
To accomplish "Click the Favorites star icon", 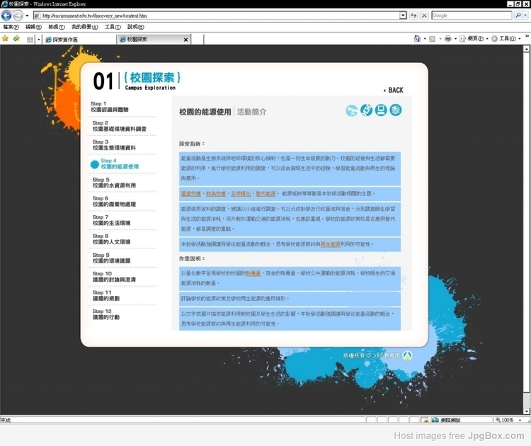I will tap(6, 39).
